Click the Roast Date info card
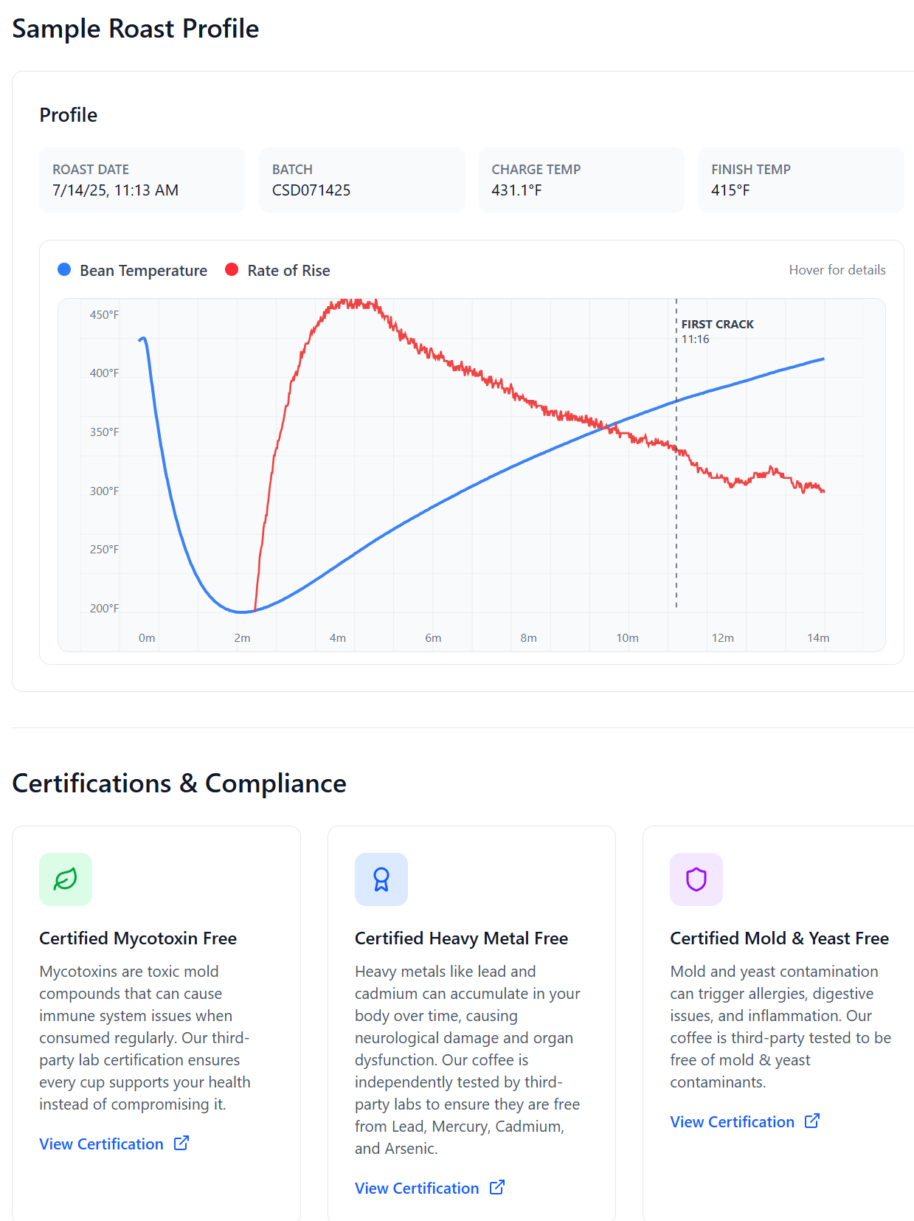Viewport: 914px width, 1221px height. (142, 180)
